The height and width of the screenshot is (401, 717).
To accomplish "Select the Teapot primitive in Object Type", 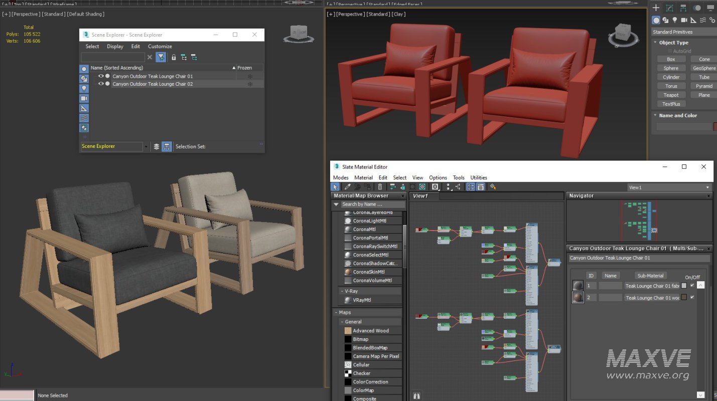I will pos(671,95).
